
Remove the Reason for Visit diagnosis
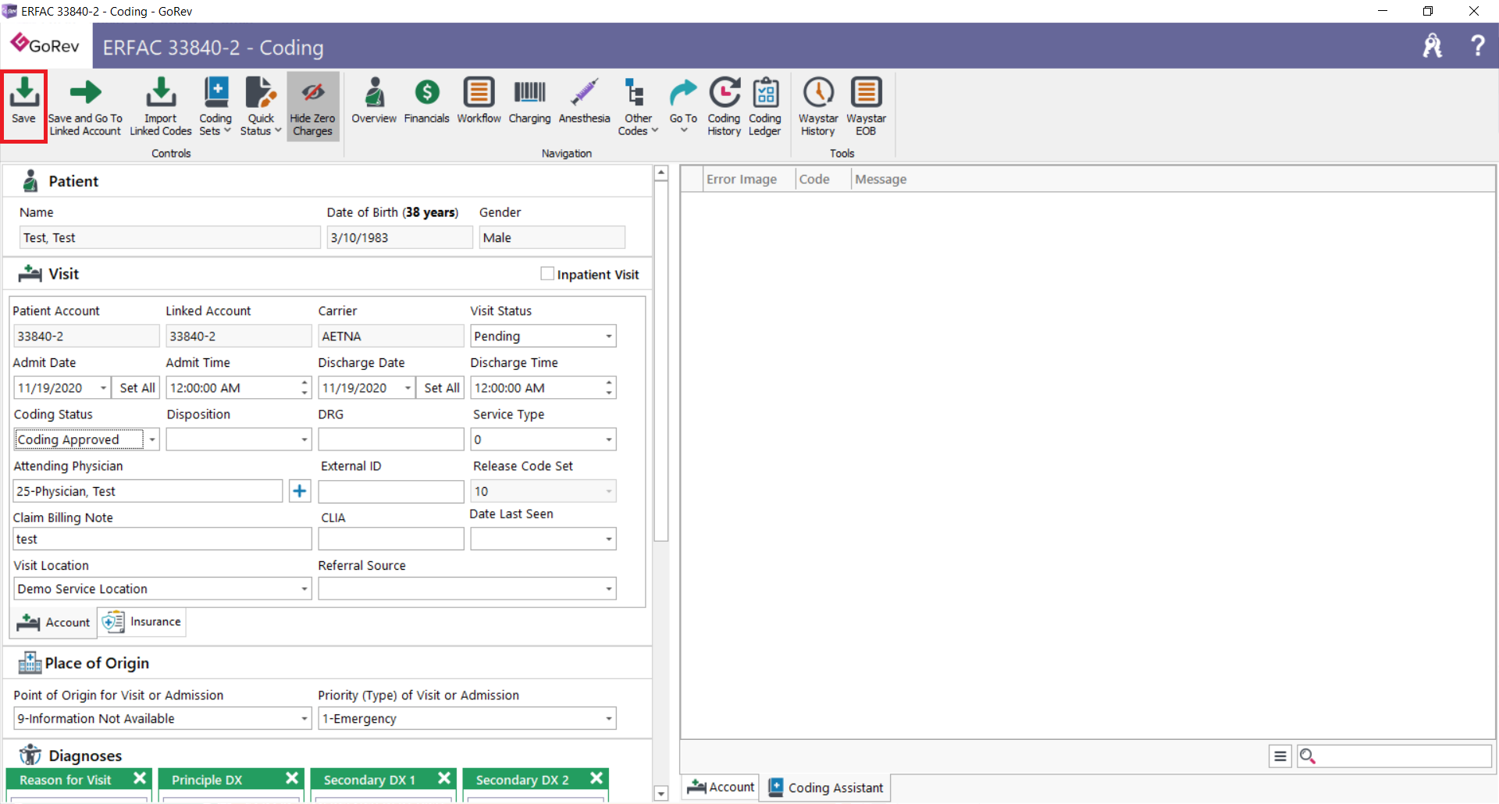[140, 778]
